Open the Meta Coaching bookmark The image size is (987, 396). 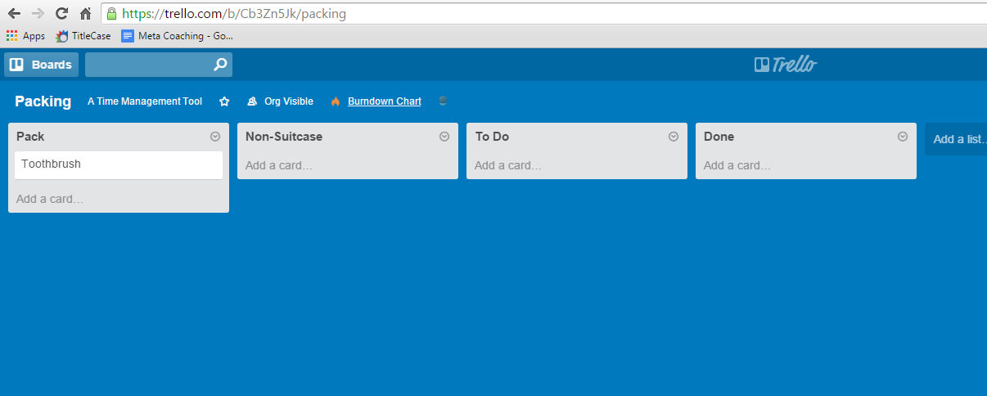178,36
